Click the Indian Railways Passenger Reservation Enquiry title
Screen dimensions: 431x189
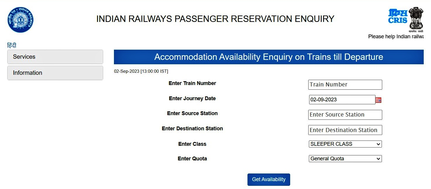tap(215, 19)
